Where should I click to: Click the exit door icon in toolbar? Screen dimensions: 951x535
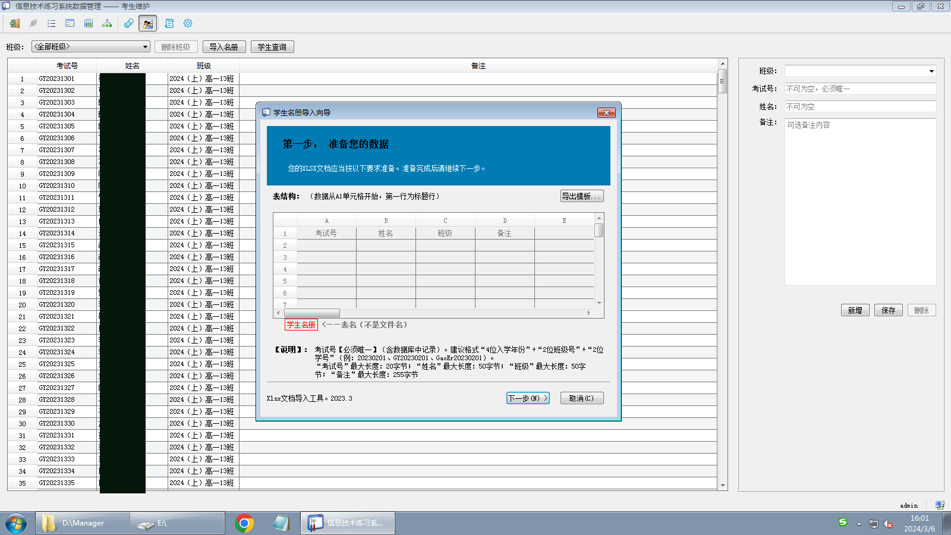(x=15, y=23)
